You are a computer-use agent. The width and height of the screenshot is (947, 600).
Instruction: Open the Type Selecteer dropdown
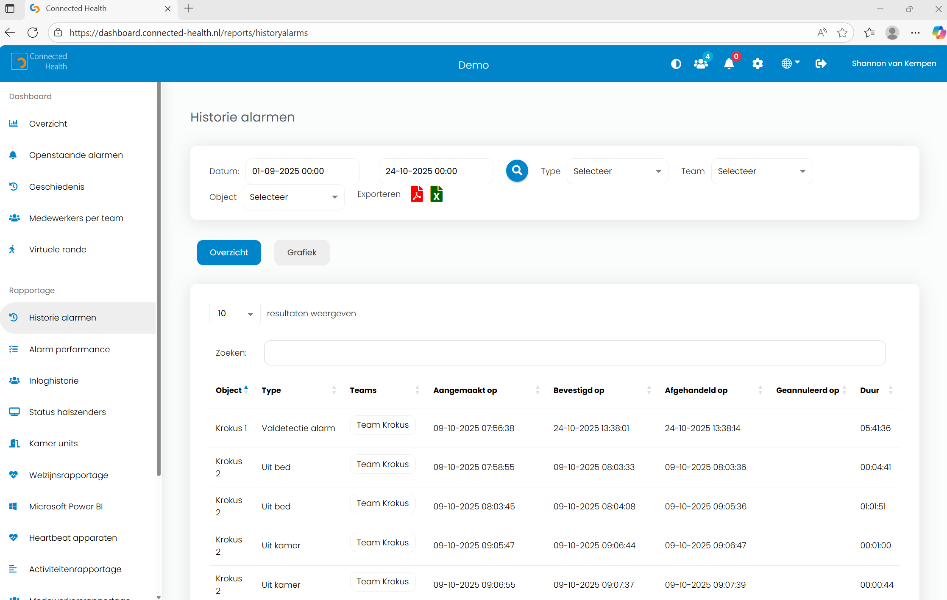click(x=617, y=171)
